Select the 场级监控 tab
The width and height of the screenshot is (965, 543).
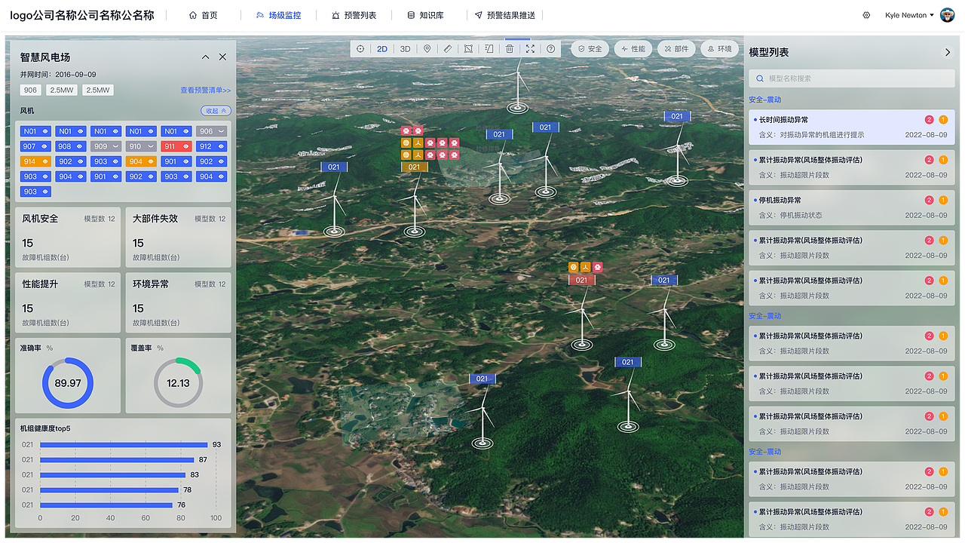(278, 15)
